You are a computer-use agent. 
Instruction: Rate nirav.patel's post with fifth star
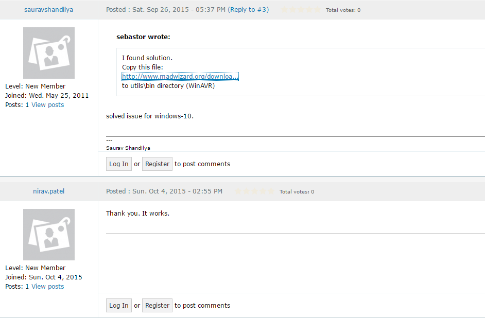click(x=271, y=191)
